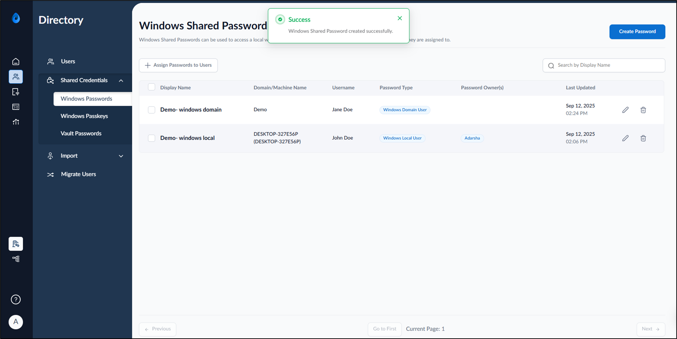
Task: Click the Create Password button
Action: [x=637, y=32]
